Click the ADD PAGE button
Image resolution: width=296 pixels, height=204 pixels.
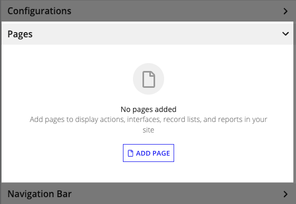pos(148,153)
